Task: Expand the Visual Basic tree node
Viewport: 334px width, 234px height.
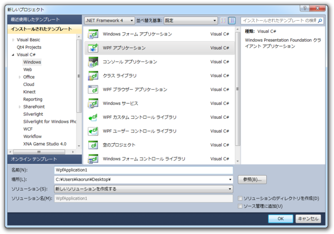Action: tap(13, 40)
